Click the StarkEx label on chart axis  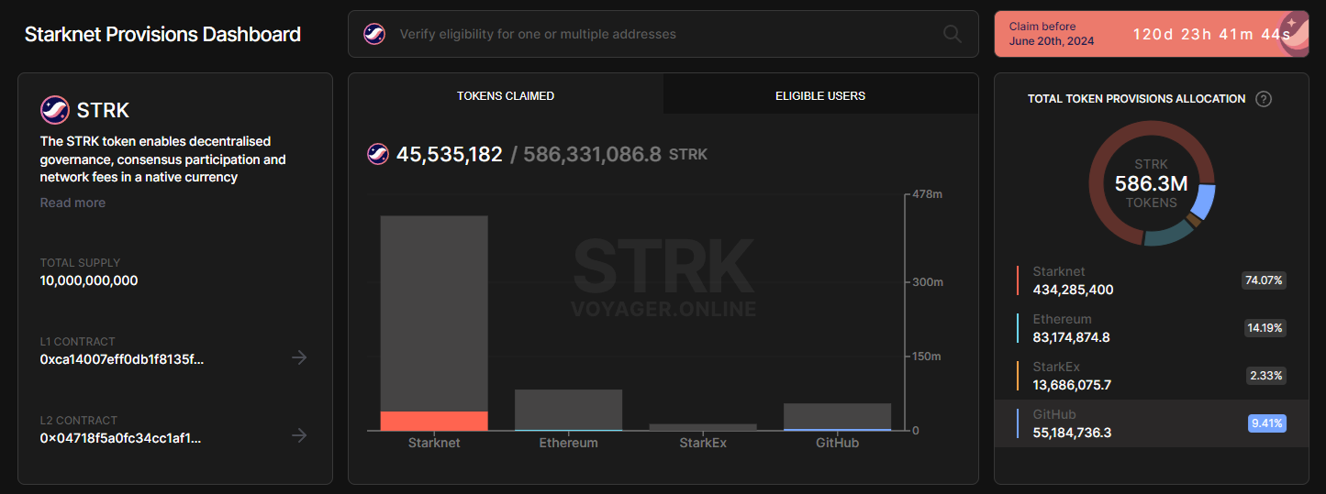coord(703,443)
